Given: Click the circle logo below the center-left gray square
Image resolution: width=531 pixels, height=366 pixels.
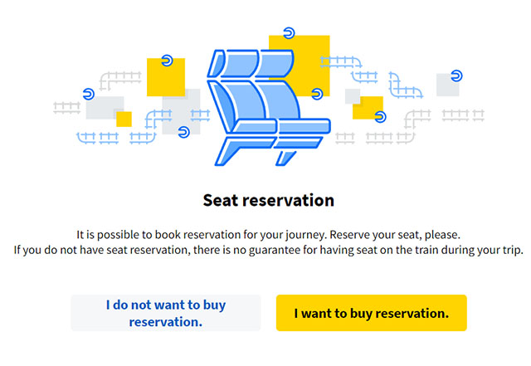Looking at the screenshot, I should [183, 132].
